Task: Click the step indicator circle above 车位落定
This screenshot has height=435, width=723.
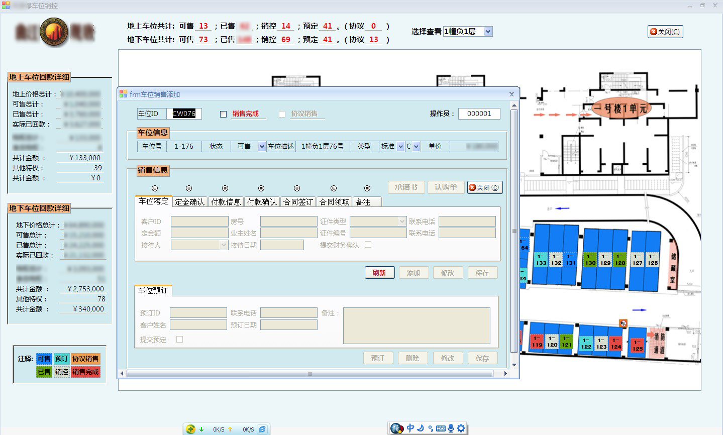Action: tap(155, 188)
